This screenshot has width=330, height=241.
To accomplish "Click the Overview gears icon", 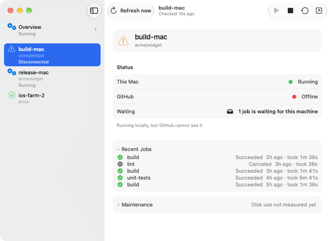I will (x=12, y=27).
